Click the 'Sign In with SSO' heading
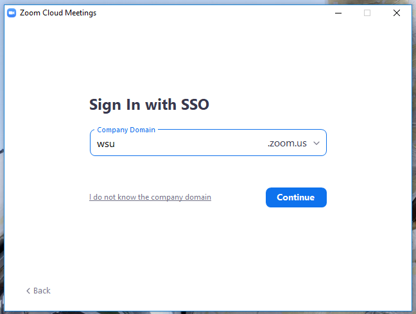This screenshot has width=416, height=314. pyautogui.click(x=149, y=105)
